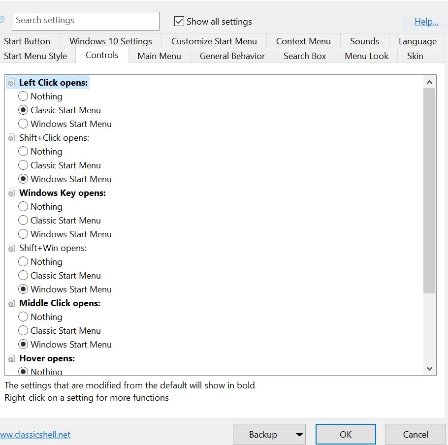Uncheck the Show all settings checkbox
The width and height of the screenshot is (448, 445).
coord(179,22)
